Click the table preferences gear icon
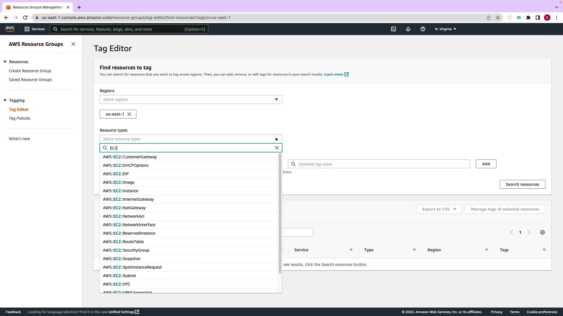 click(542, 232)
